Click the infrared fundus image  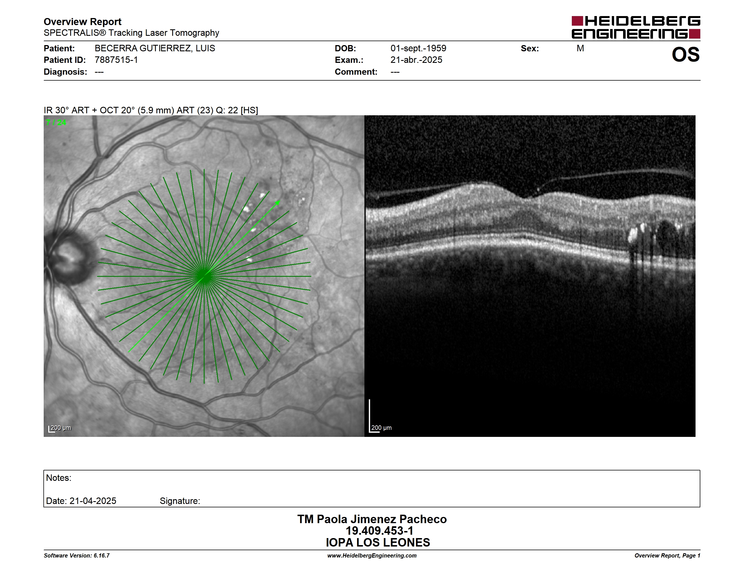(204, 276)
